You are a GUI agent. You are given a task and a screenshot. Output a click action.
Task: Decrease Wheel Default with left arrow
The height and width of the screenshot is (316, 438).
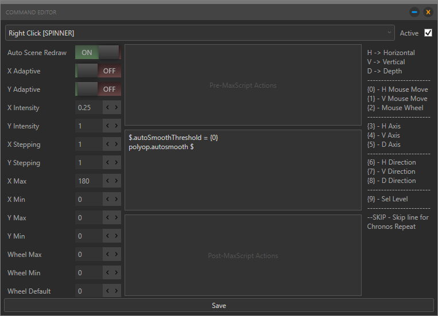(108, 291)
